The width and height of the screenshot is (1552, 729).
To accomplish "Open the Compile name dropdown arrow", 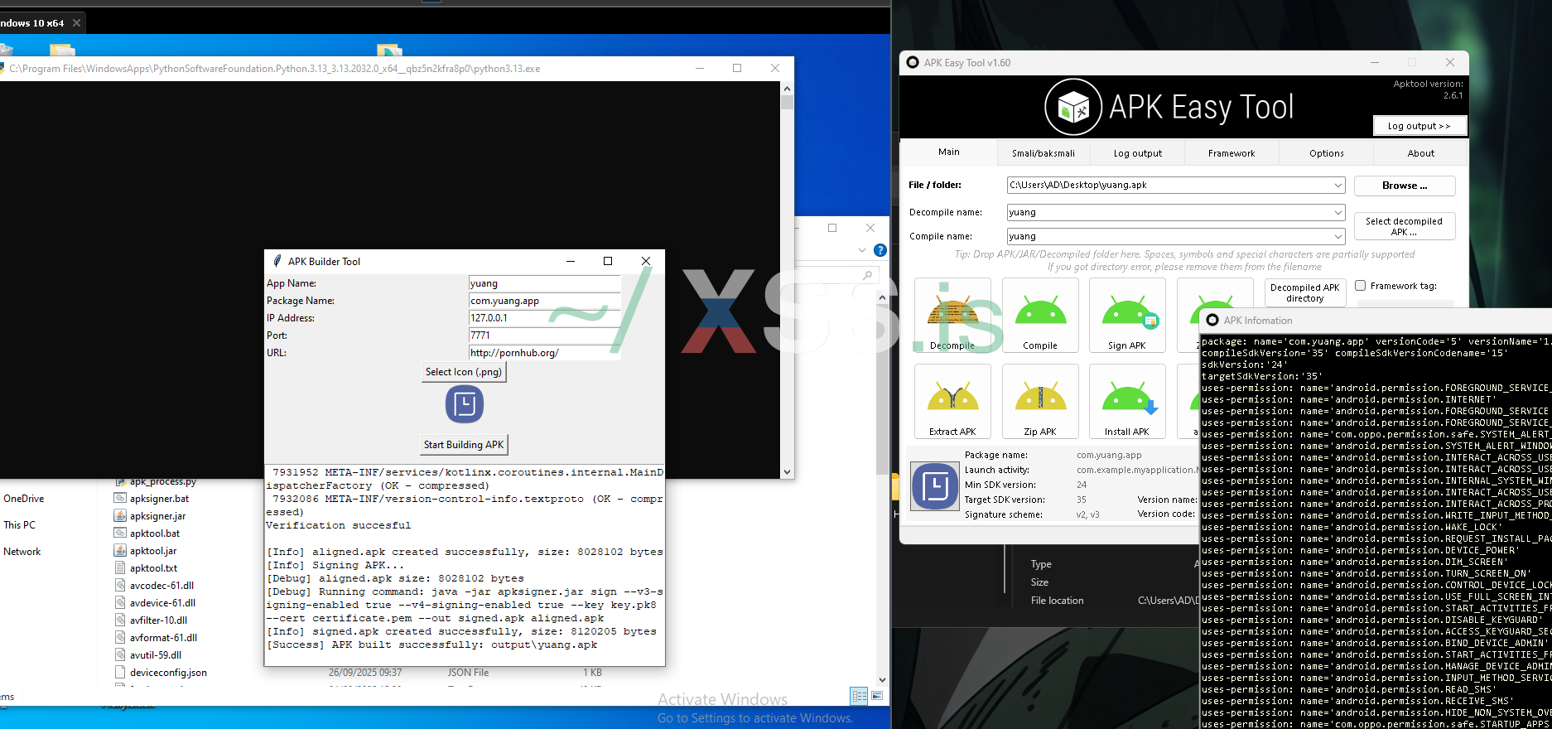I will 1338,236.
